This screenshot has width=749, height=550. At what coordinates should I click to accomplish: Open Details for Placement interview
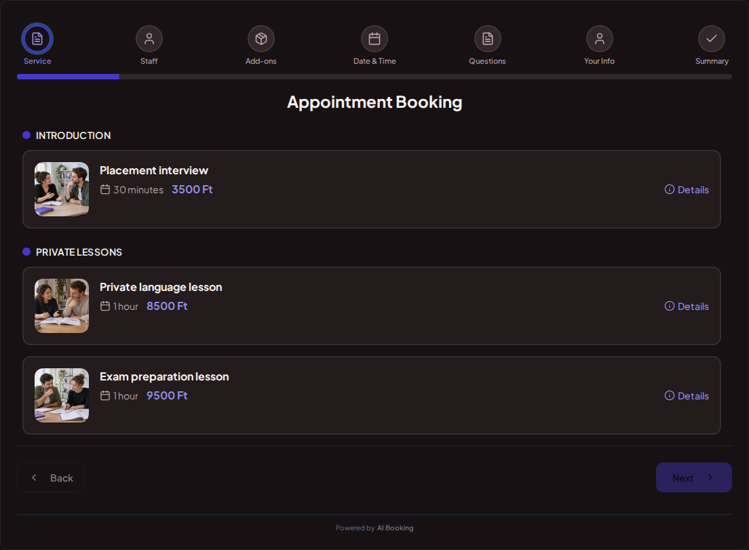click(687, 189)
